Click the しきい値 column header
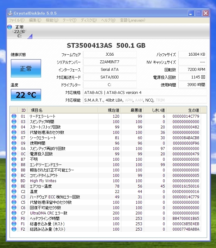The height and width of the screenshot is (248, 216). click(155, 110)
